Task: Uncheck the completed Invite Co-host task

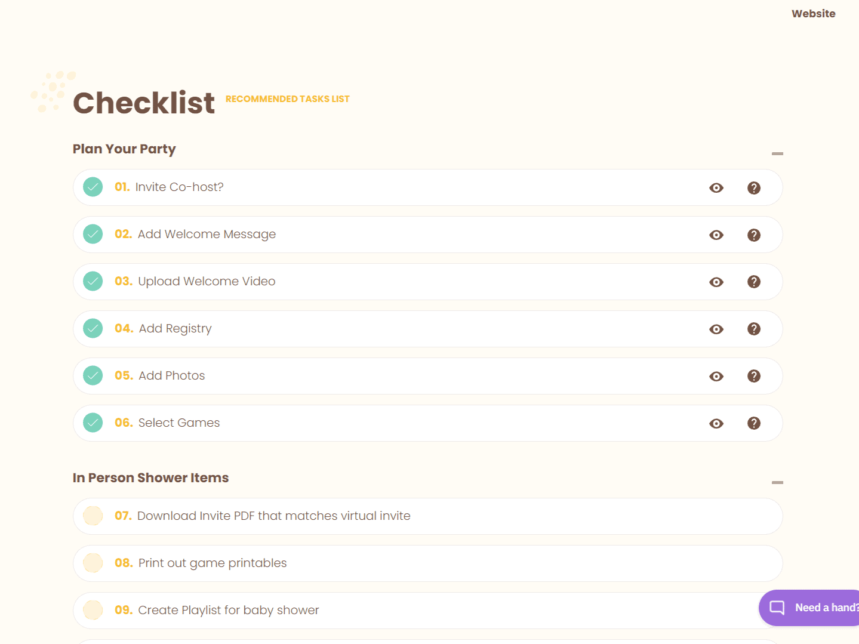Action: click(93, 187)
